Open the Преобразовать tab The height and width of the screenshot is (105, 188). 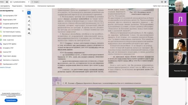point(30,6)
